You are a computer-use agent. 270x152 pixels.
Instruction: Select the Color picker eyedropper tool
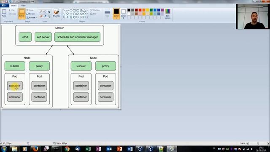45,16
